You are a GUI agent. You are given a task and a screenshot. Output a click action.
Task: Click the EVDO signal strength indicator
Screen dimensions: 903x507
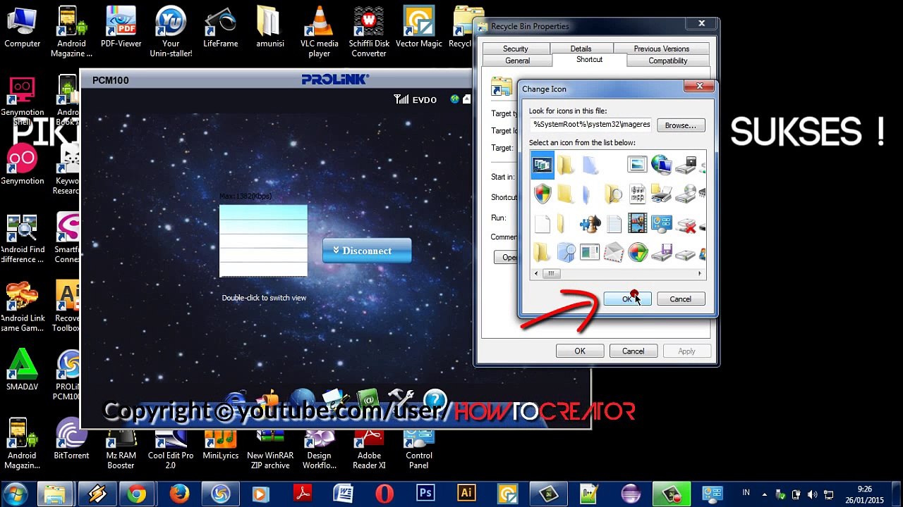pyautogui.click(x=416, y=99)
